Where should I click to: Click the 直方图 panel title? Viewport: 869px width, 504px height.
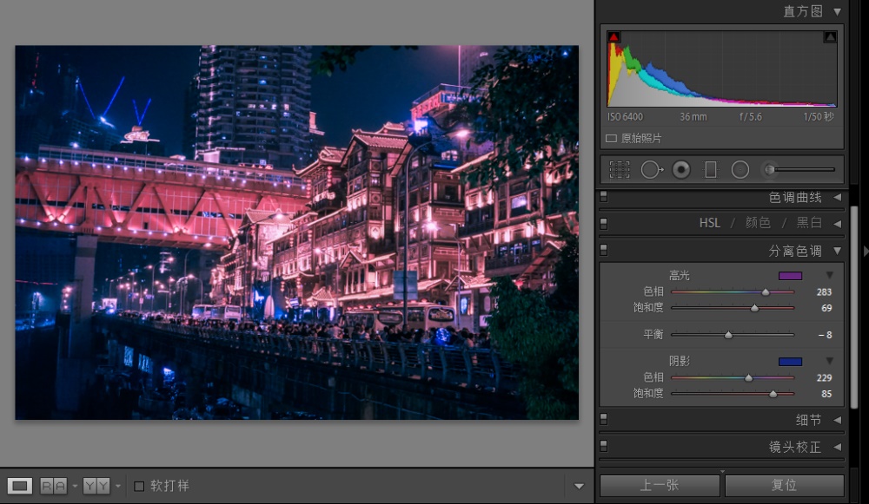point(803,11)
